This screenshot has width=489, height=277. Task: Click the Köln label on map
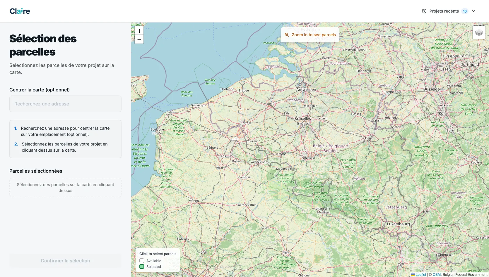443,113
